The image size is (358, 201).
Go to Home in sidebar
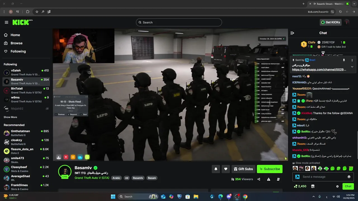[12, 35]
